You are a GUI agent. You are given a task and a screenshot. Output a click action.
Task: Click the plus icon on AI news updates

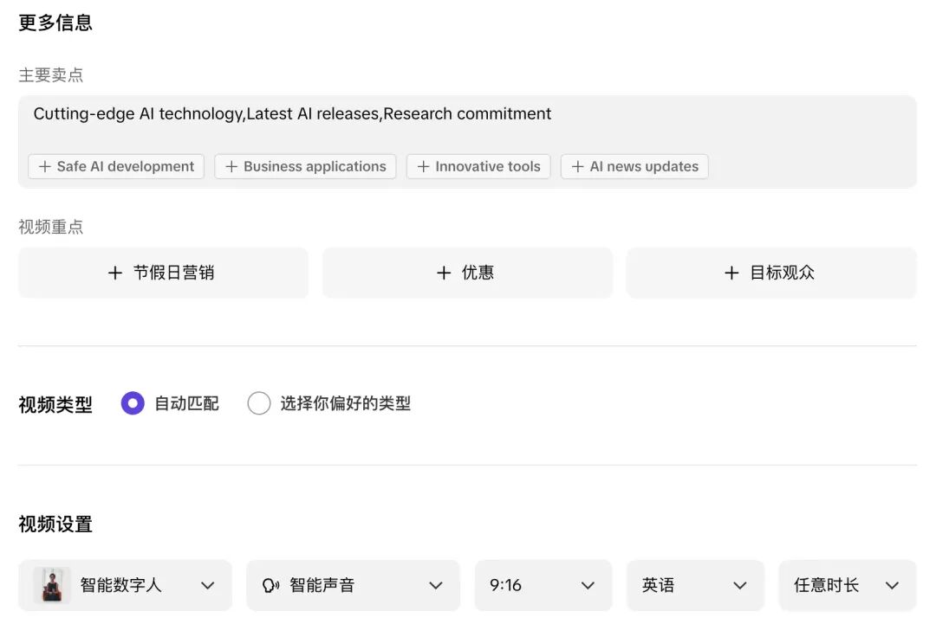577,167
